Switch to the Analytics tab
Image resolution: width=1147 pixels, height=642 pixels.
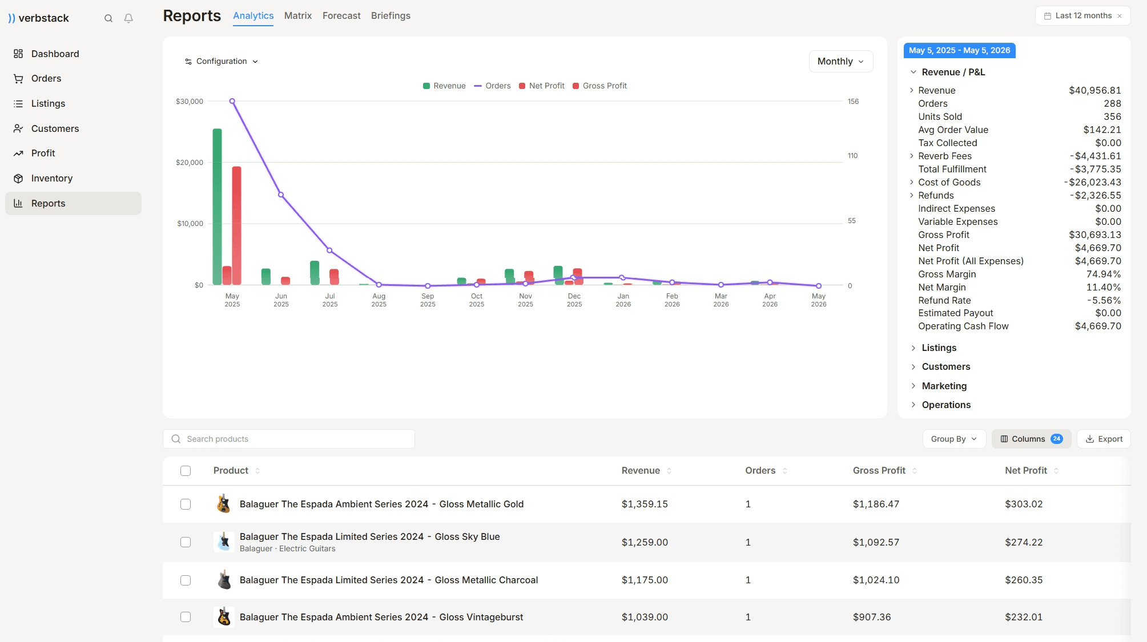point(253,16)
